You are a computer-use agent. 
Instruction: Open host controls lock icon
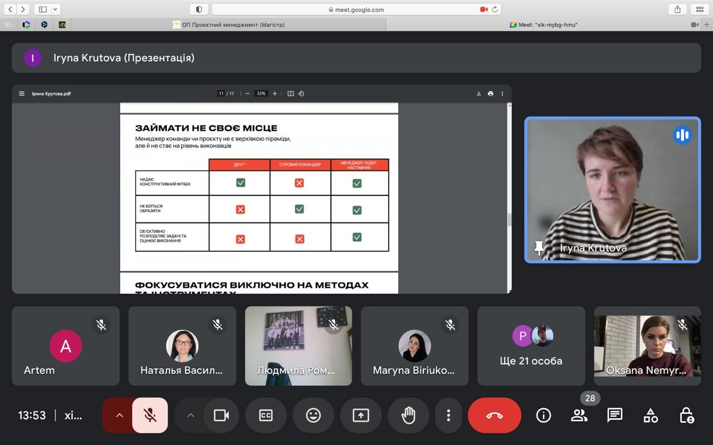point(686,416)
